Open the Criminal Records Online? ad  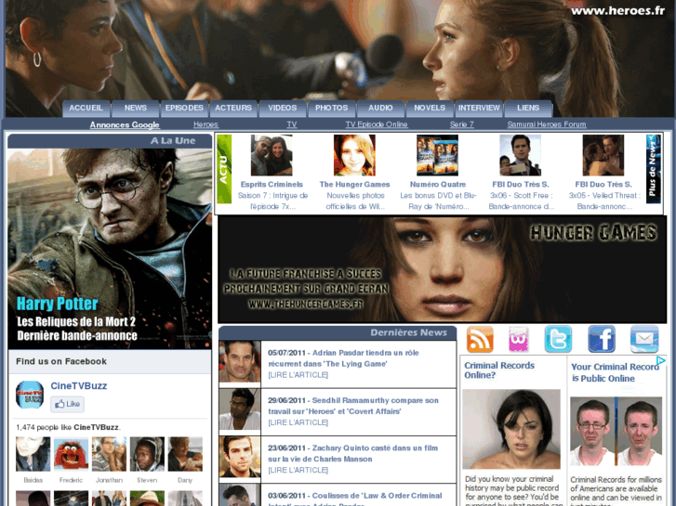coord(499,370)
